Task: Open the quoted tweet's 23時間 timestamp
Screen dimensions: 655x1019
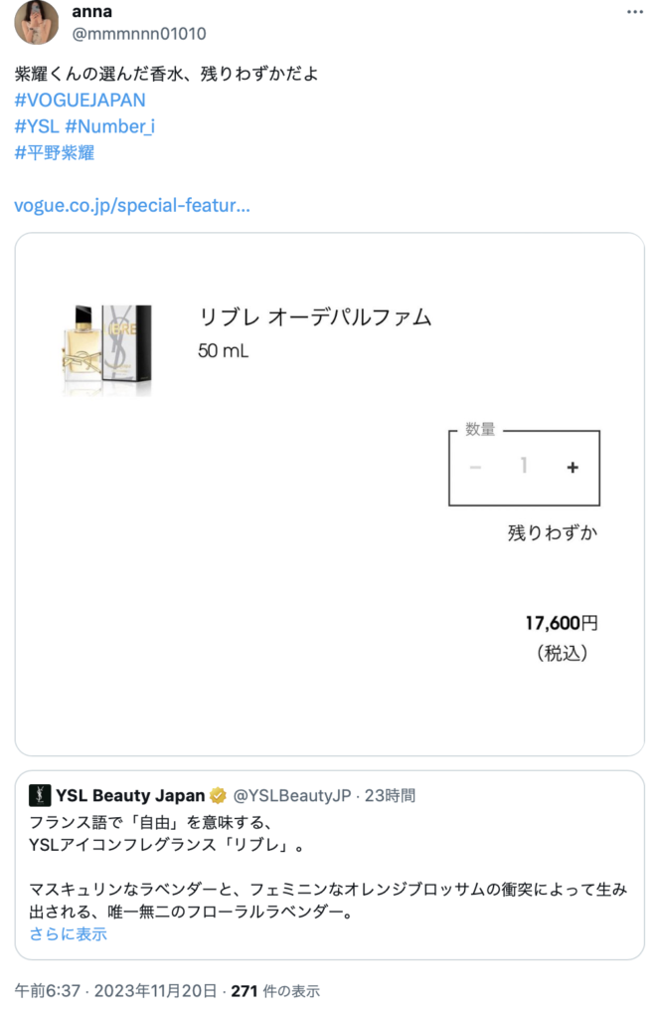Action: coord(390,795)
